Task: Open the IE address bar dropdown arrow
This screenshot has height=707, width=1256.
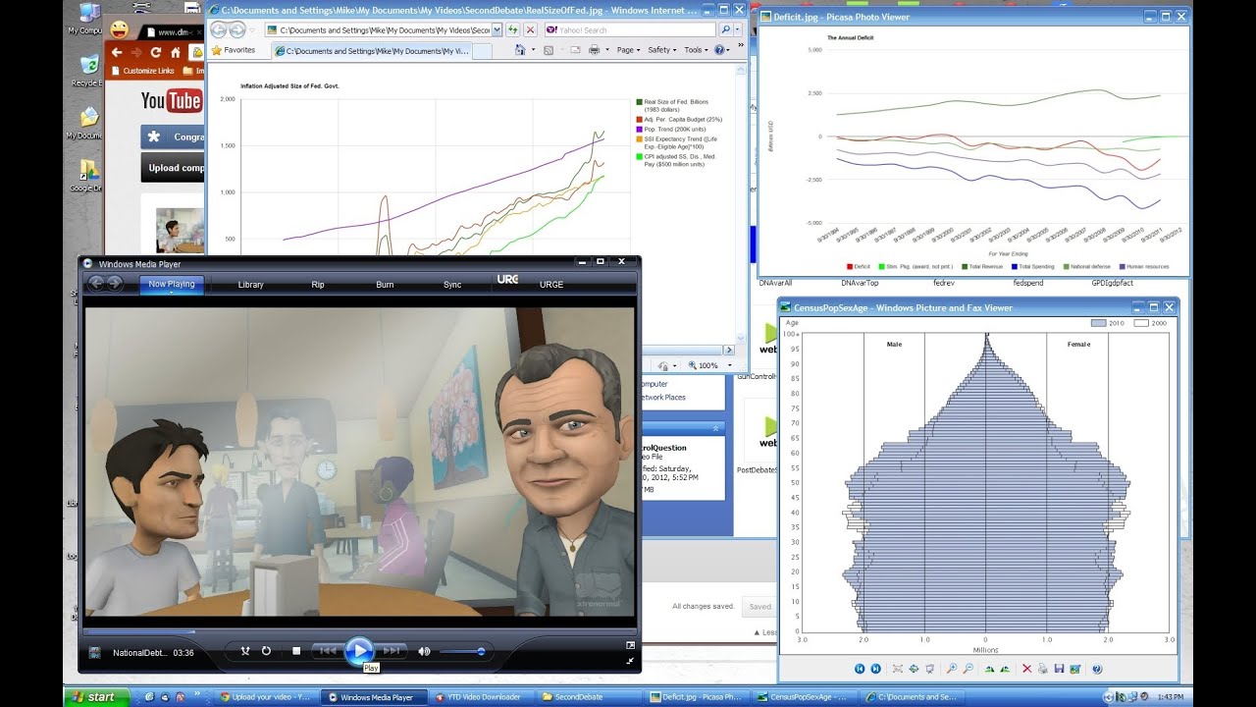Action: 497,29
